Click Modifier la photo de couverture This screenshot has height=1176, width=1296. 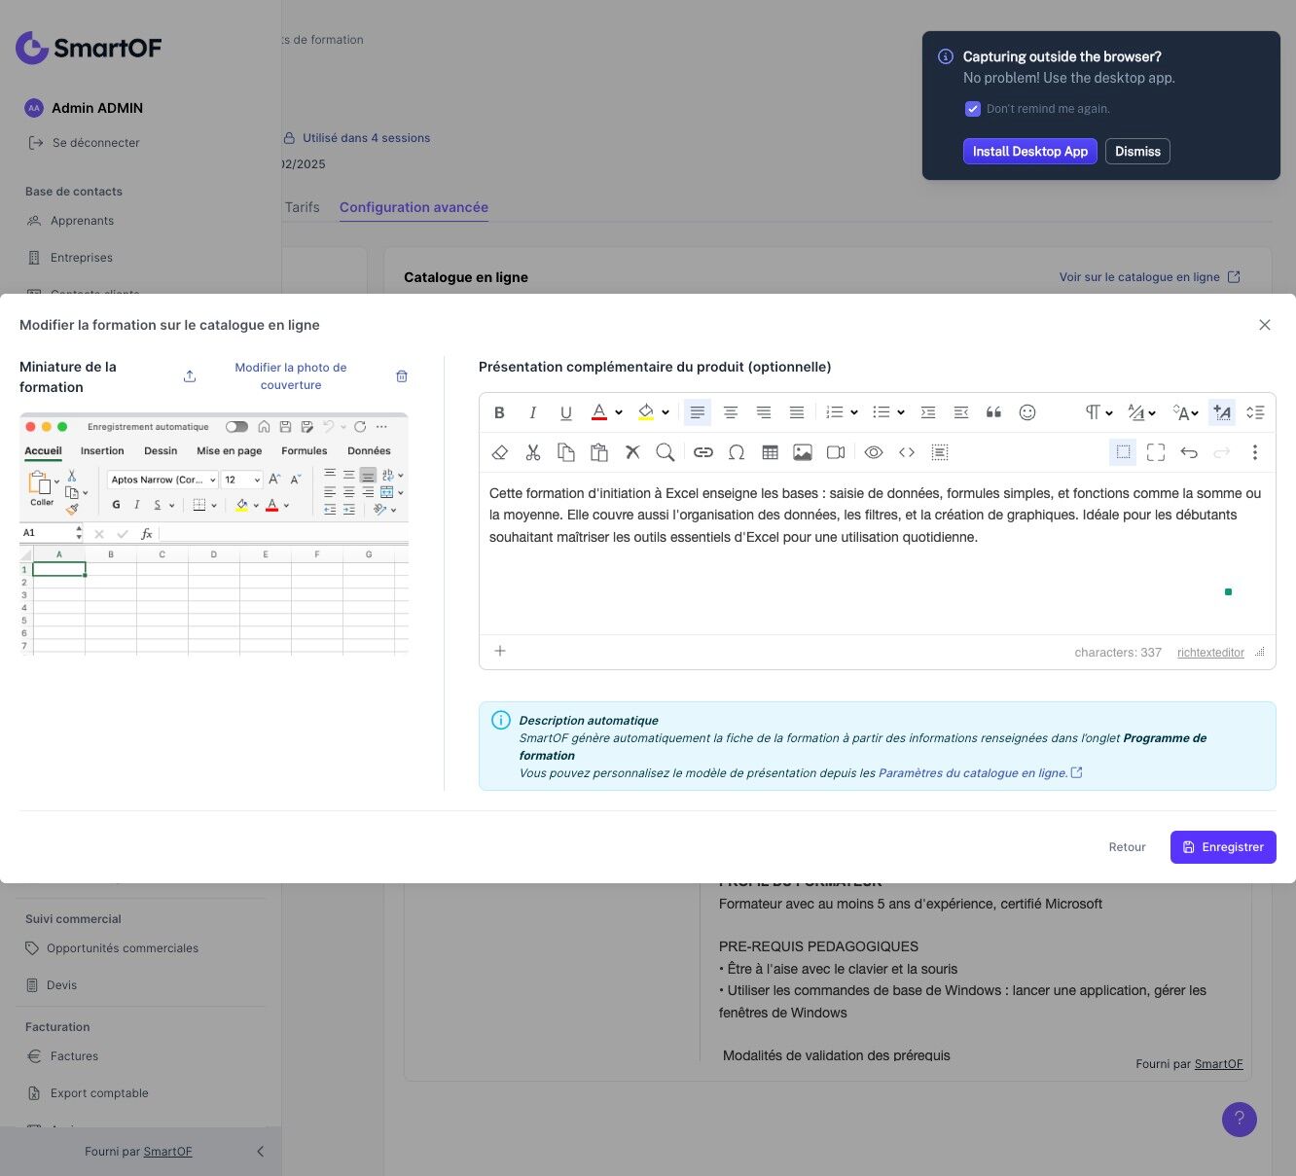point(291,376)
